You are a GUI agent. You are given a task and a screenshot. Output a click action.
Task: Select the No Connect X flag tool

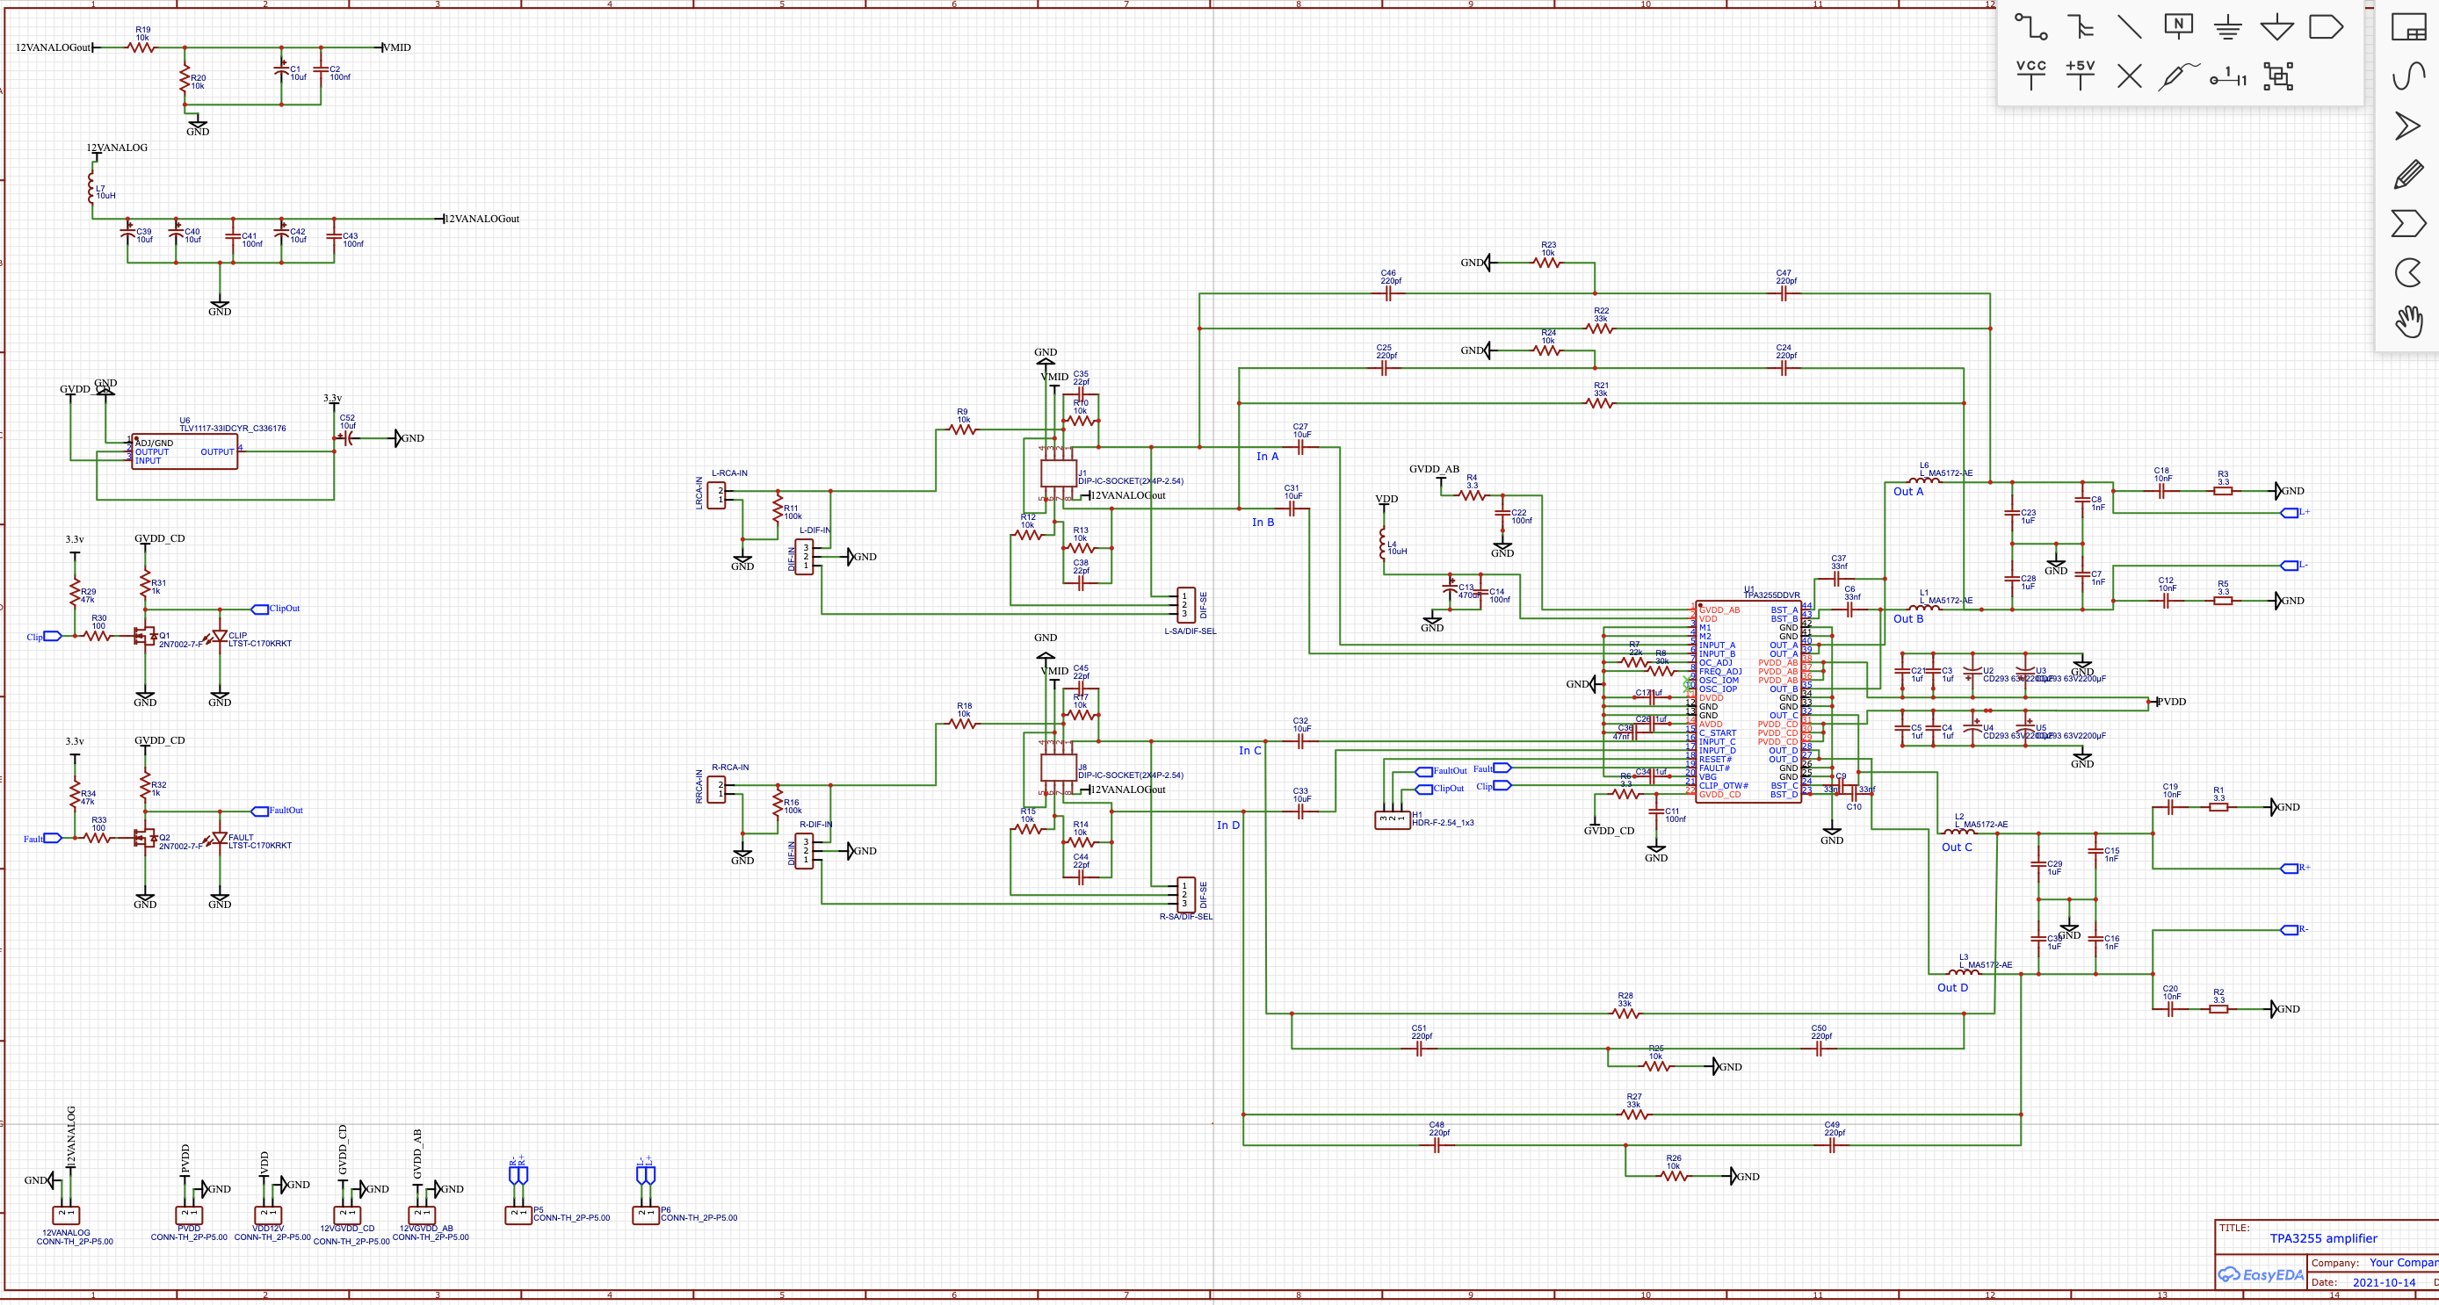pos(2130,76)
